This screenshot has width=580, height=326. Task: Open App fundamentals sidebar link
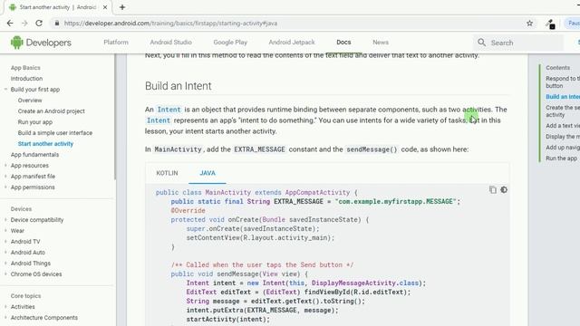34,155
